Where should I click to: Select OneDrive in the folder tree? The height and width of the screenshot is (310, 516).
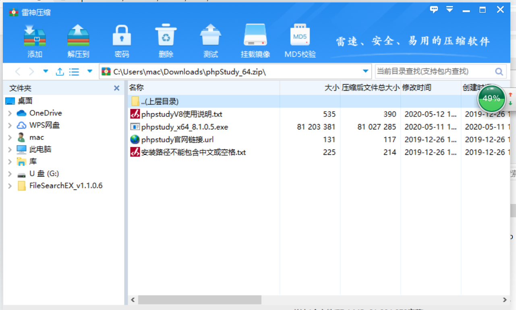click(46, 113)
